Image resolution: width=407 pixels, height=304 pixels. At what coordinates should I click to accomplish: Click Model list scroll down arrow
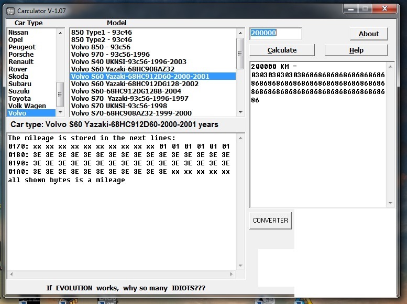tap(240, 112)
